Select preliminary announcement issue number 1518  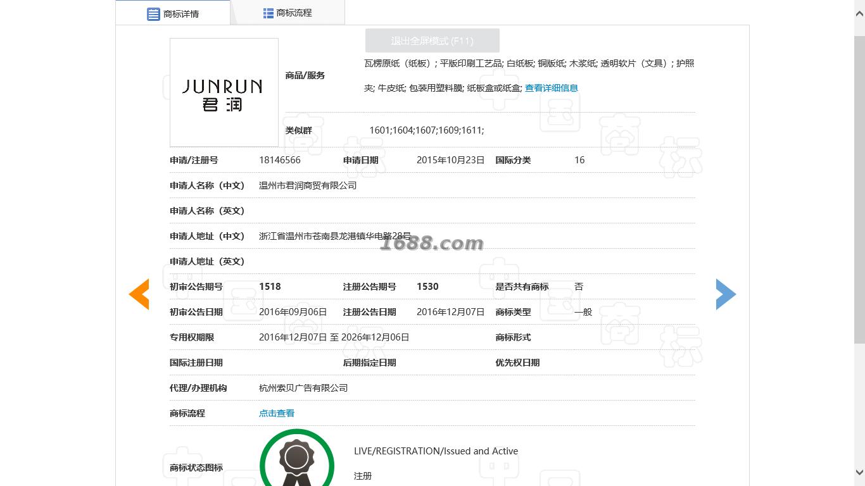(x=270, y=287)
